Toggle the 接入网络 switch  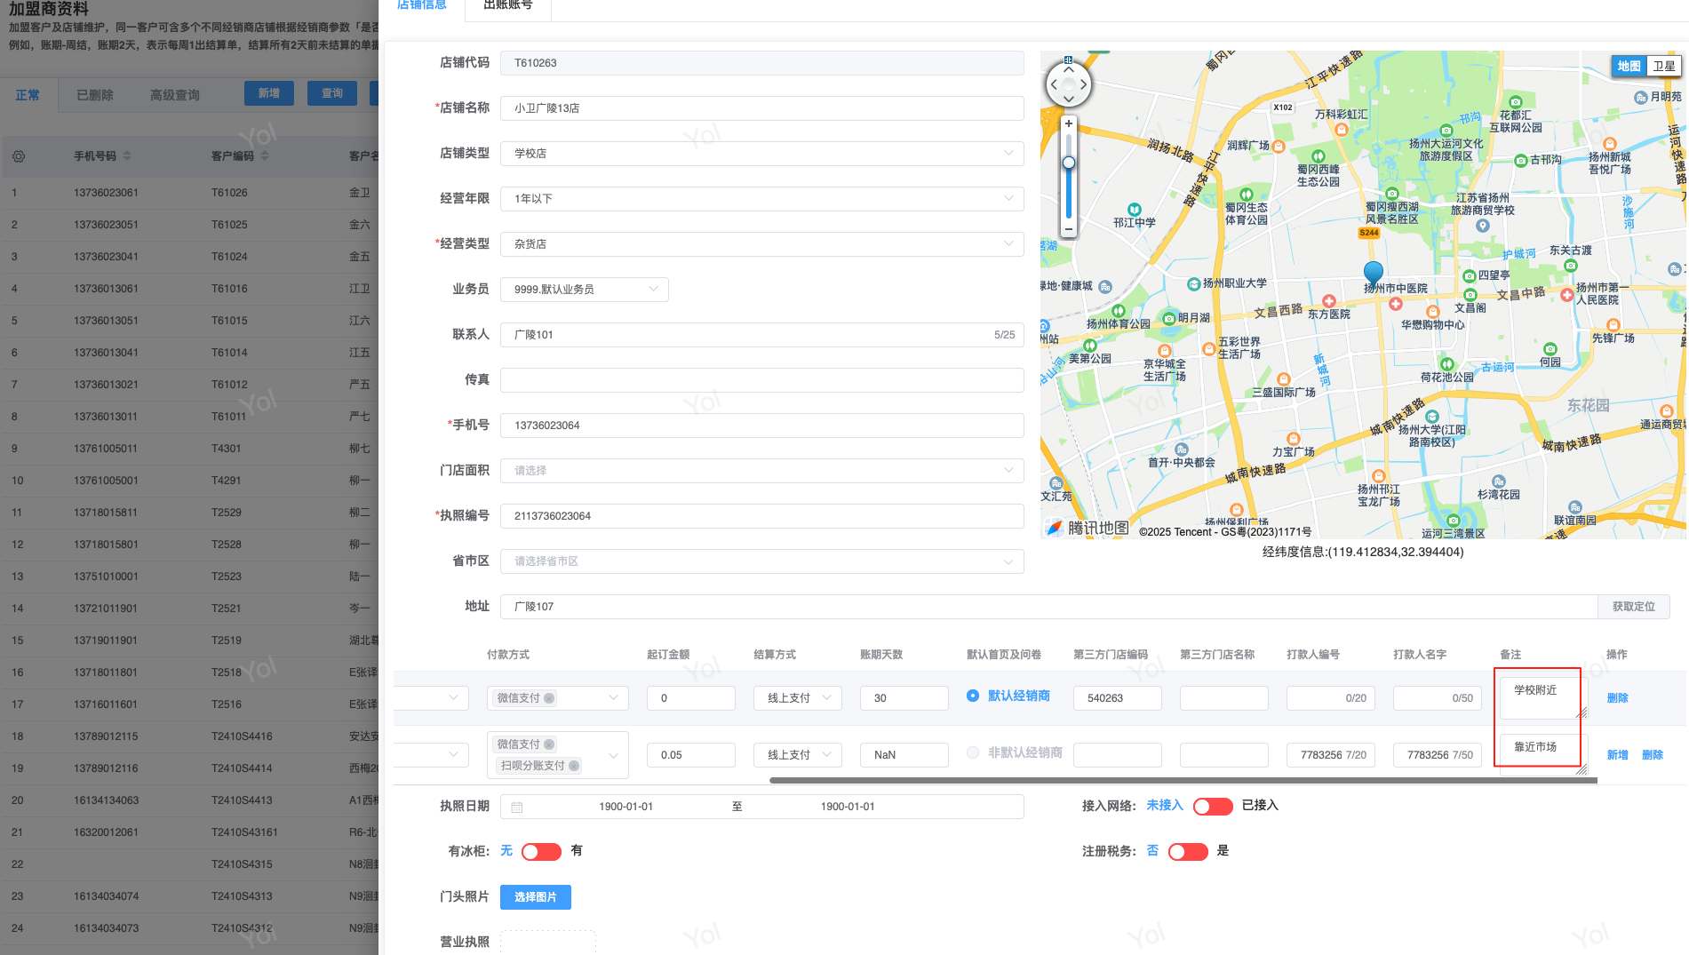[x=1213, y=807]
